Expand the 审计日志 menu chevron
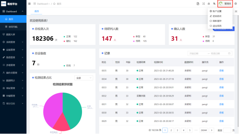Image resolution: width=239 pixels, height=134 pixels. pos(23,104)
